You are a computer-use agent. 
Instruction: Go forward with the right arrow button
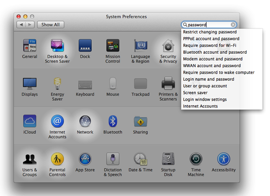pos(30,24)
